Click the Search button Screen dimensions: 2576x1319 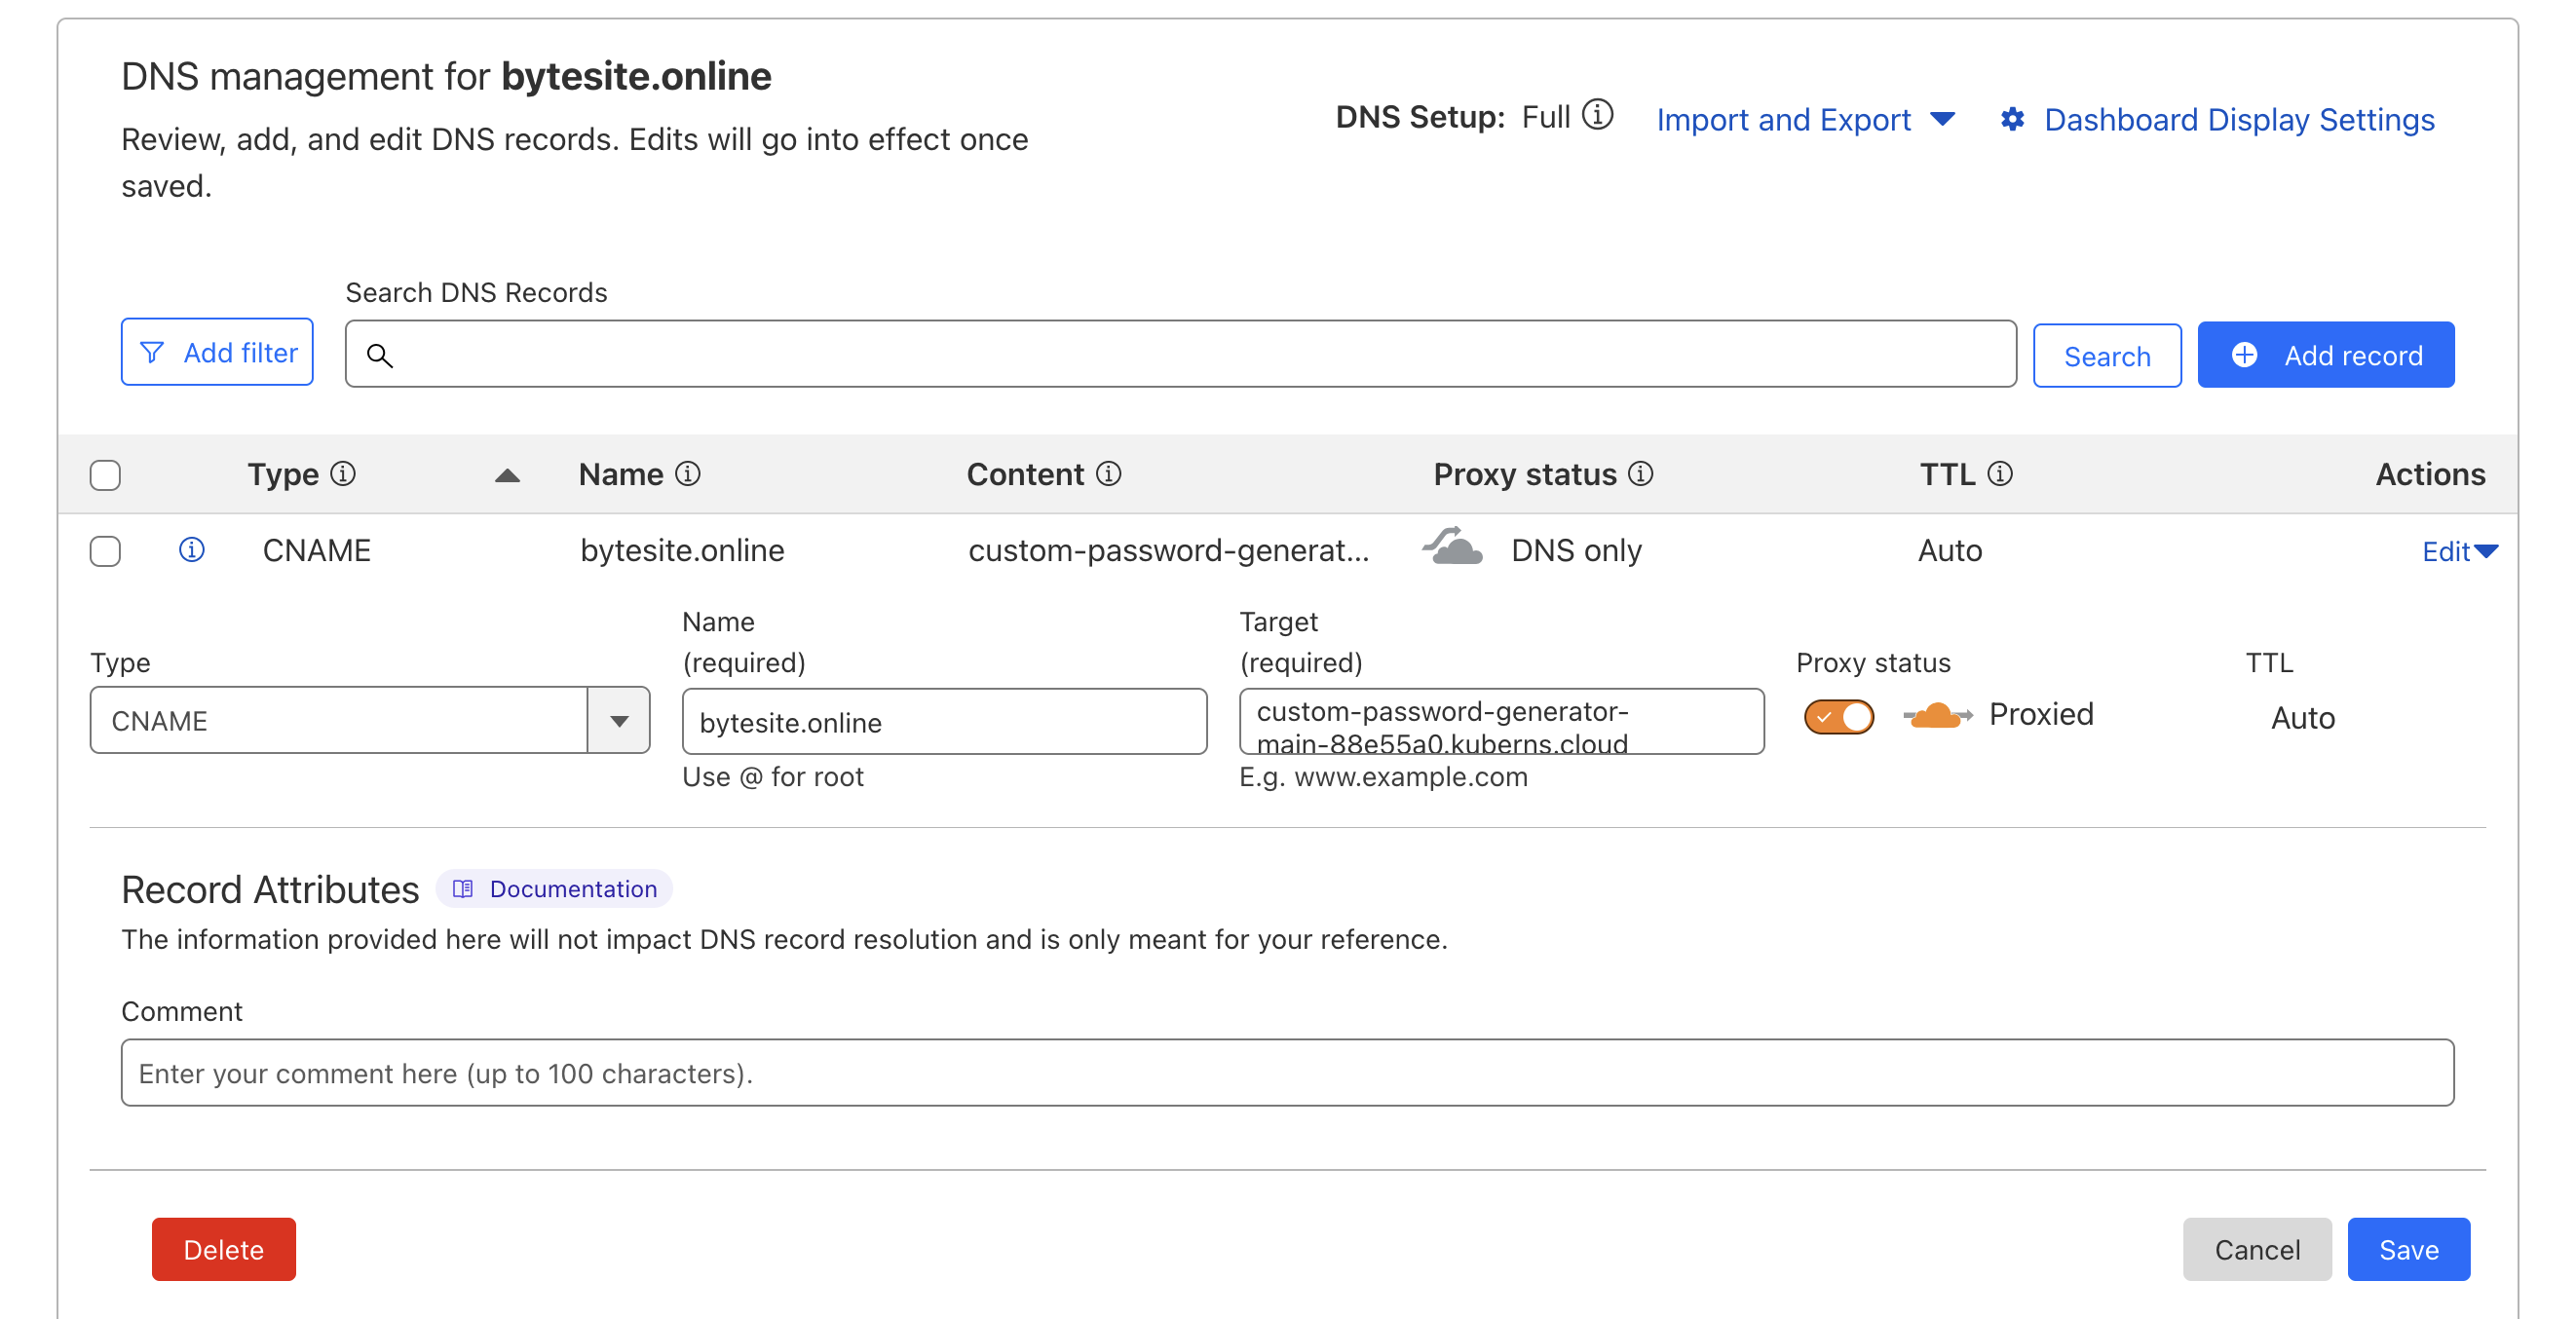click(2106, 355)
